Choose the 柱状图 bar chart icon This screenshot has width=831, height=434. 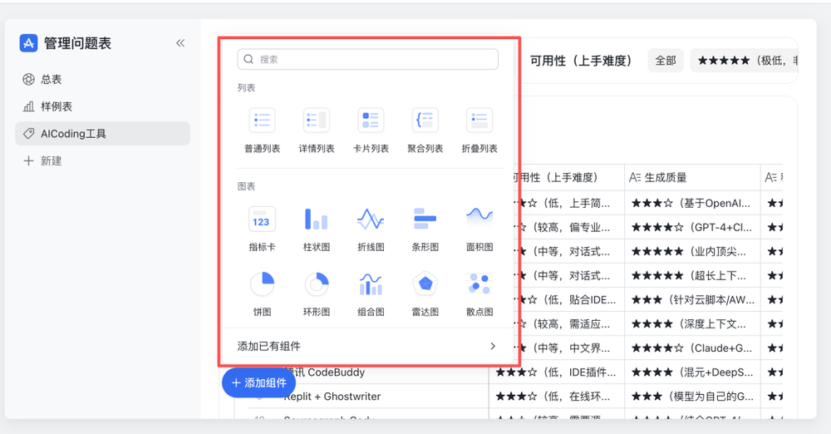316,219
